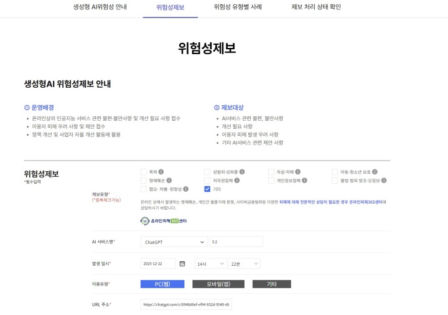The width and height of the screenshot is (448, 315).
Task: Click the text 정책 개선 및 사업자 자율 개선 활동에 활용
Action: [77, 134]
